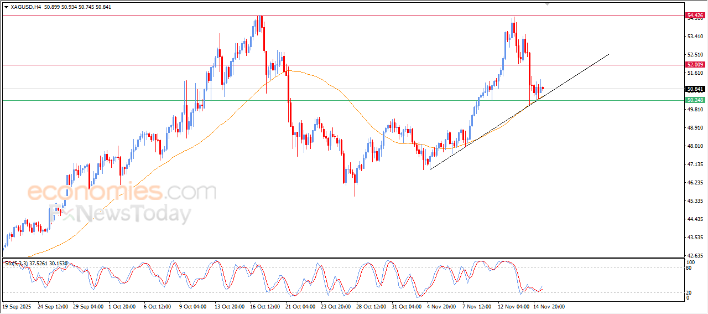Click the 43.535 price axis label
708x314 pixels.
[x=695, y=238]
